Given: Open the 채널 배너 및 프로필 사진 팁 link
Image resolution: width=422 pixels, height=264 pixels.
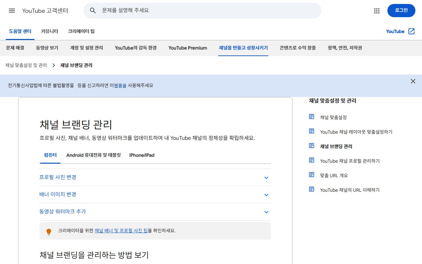Looking at the screenshot, I should tap(121, 231).
